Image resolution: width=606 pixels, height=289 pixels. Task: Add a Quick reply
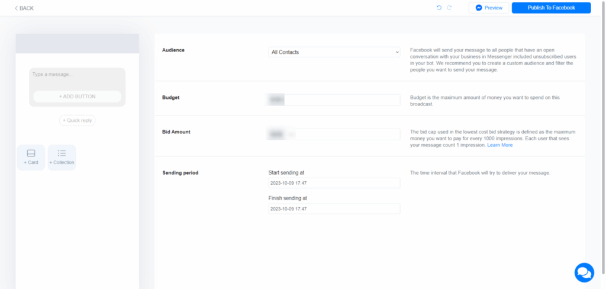(77, 120)
